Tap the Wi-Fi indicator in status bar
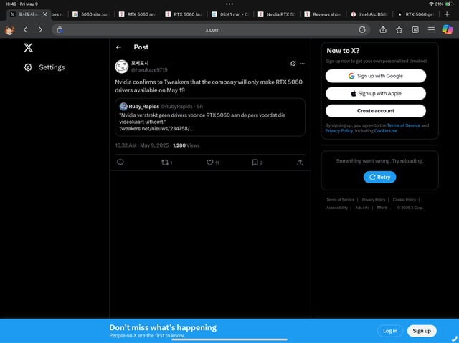Viewport: 459px width, 343px height. 431,4
